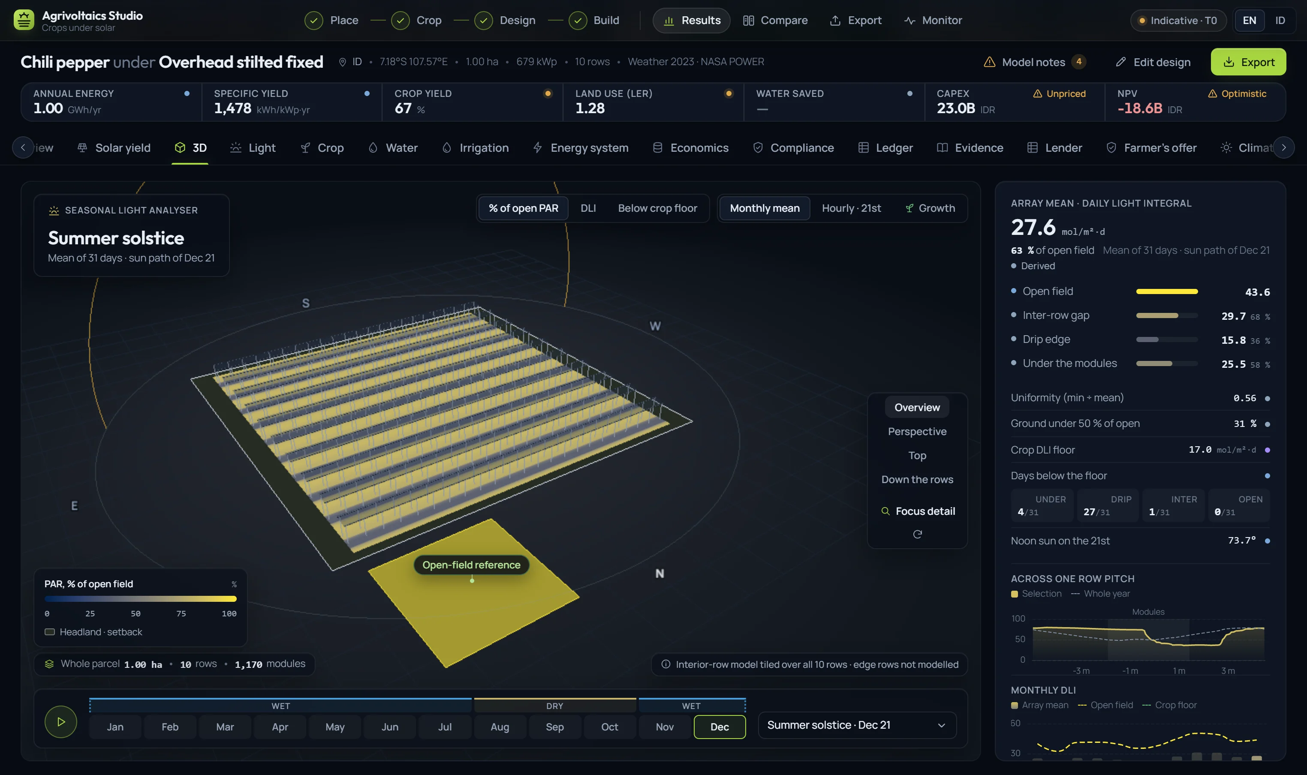The width and height of the screenshot is (1307, 775).
Task: Select Hourly · 21st time mode
Action: [851, 208]
